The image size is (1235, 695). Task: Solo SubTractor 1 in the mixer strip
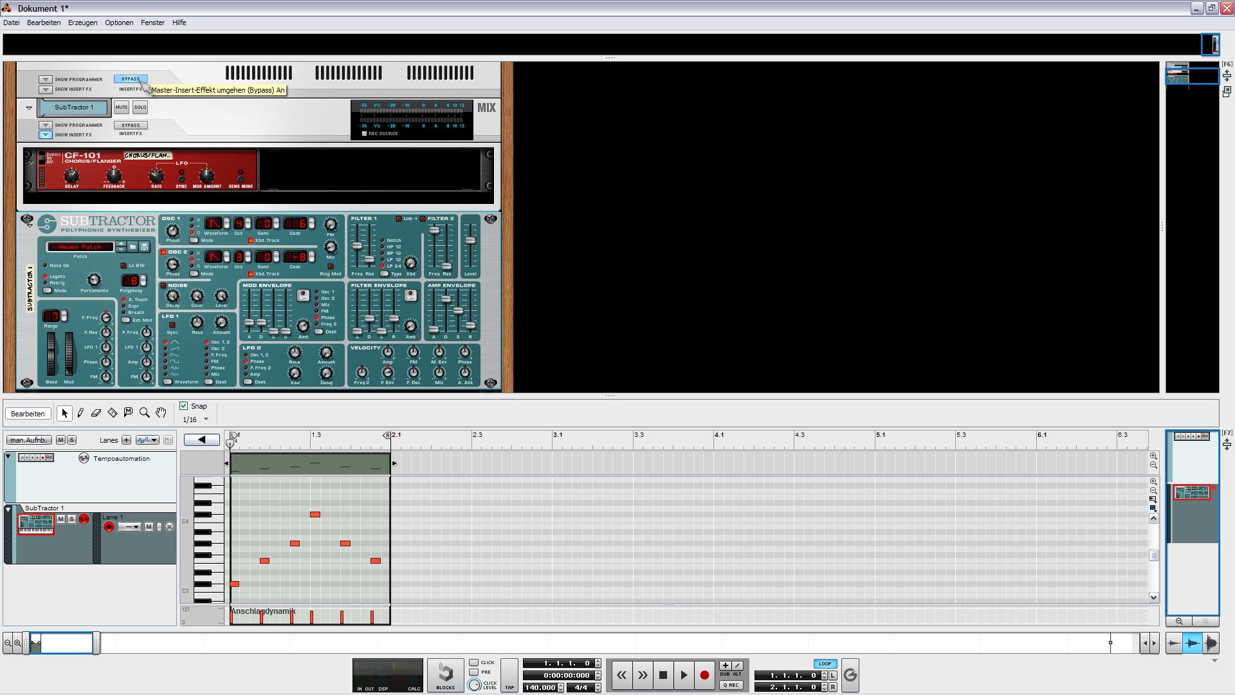point(140,107)
